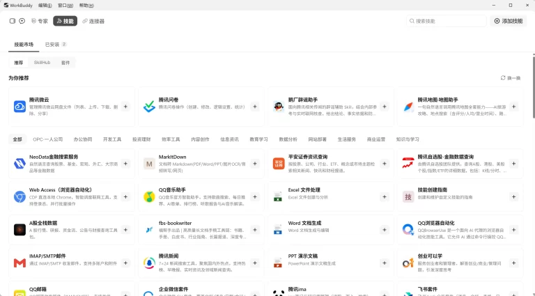Screen dimensions: 535x296
Task: Click the Word 文档生成 icon
Action: 278,230
